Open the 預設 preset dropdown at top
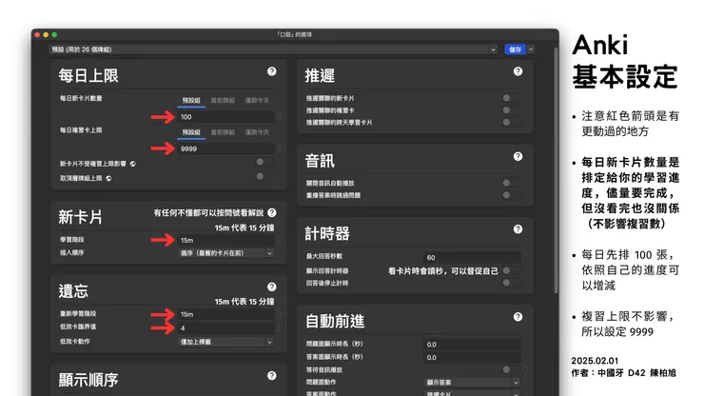Viewport: 704px width, 396px height. coord(273,49)
